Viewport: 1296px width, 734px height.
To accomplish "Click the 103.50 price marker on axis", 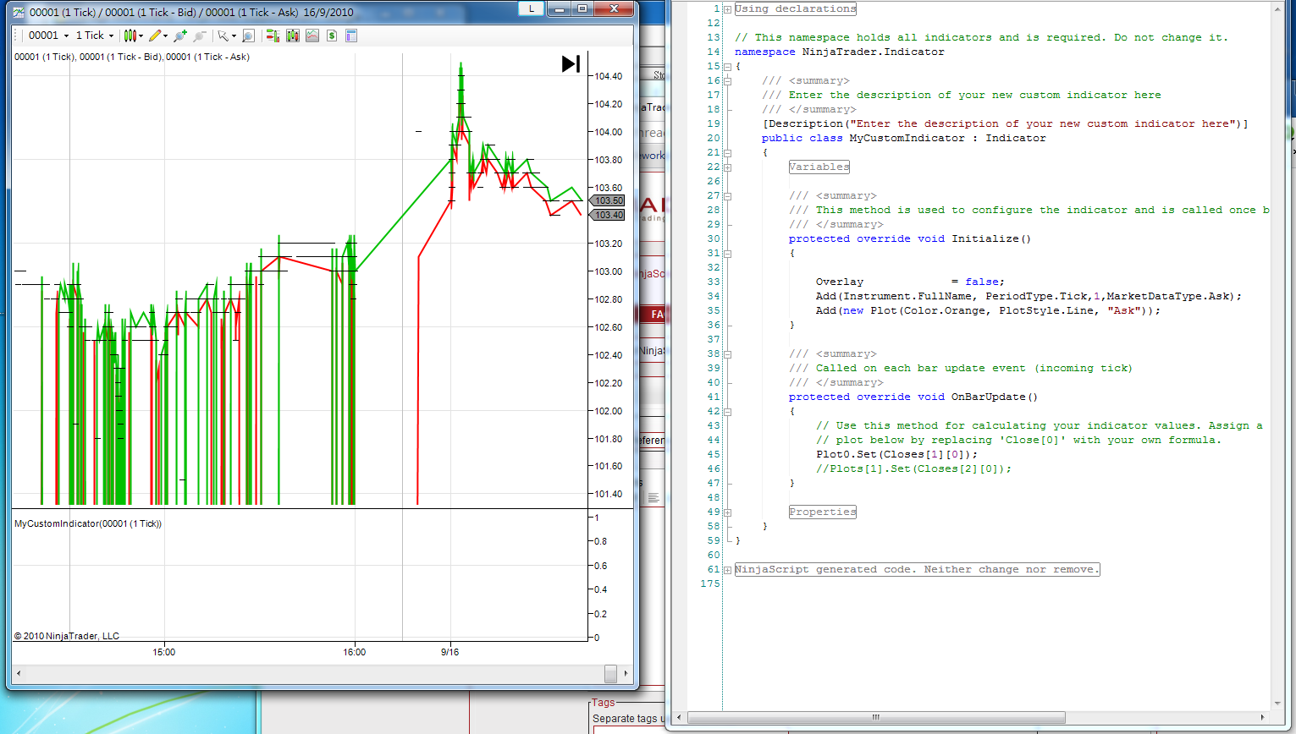I will [608, 200].
